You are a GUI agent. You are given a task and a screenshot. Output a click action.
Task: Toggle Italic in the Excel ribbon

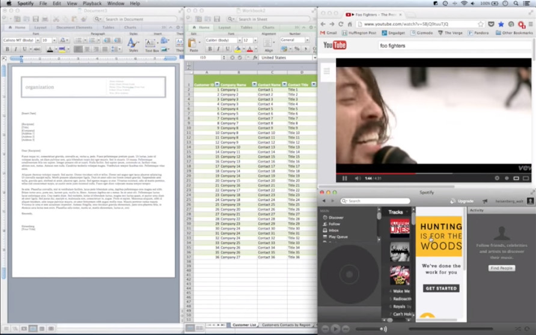(x=219, y=49)
